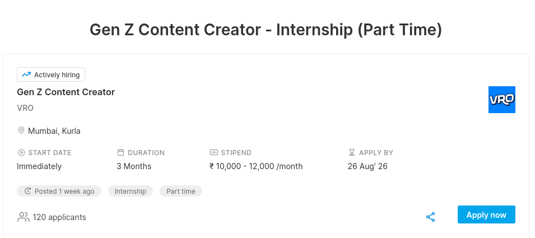Open the VRO company logo
Image resolution: width=535 pixels, height=238 pixels.
[x=501, y=100]
